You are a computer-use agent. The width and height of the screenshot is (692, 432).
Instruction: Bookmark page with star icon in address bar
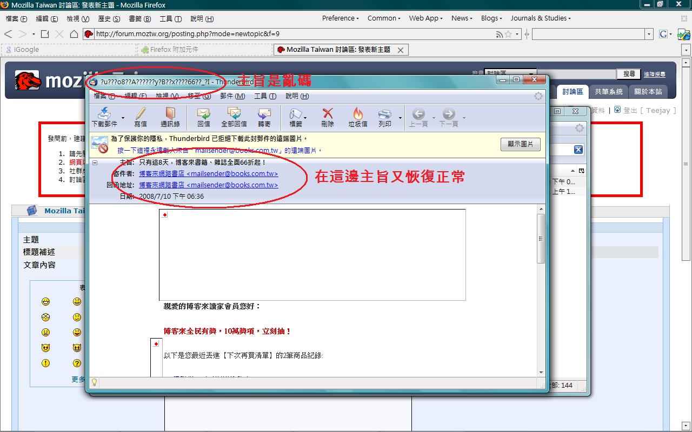click(508, 34)
